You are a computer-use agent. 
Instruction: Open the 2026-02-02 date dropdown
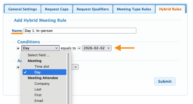pos(97,48)
